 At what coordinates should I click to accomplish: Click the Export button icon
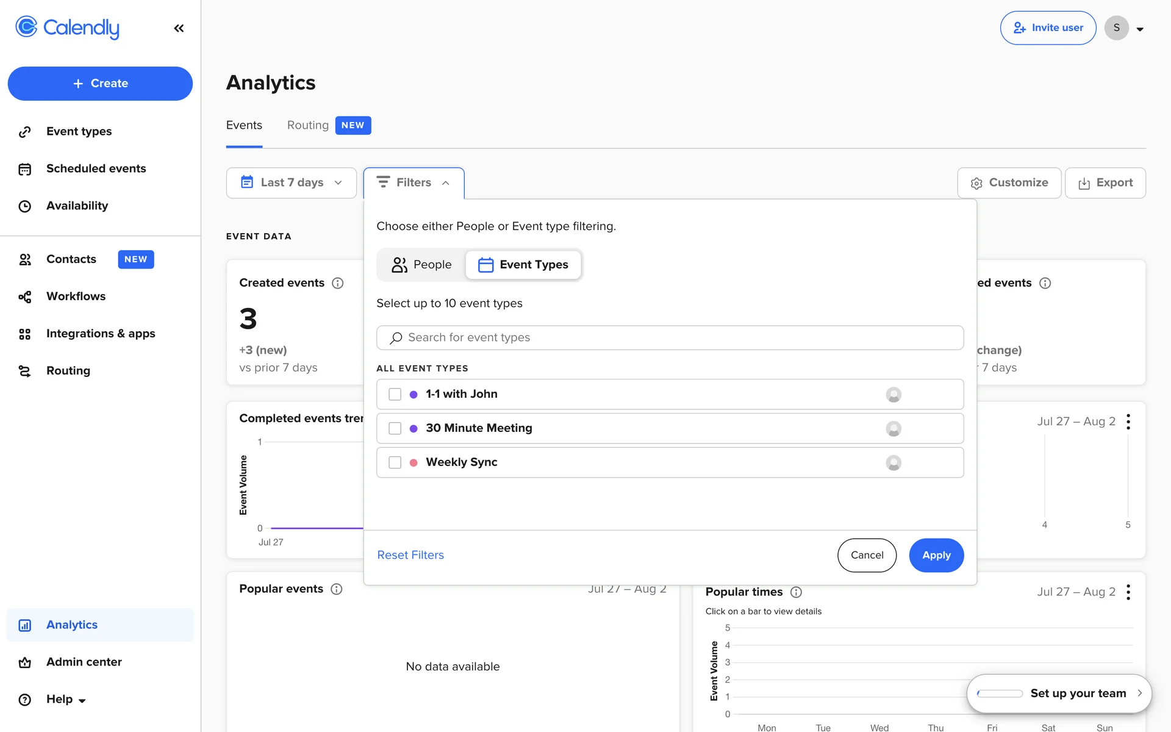click(x=1084, y=183)
